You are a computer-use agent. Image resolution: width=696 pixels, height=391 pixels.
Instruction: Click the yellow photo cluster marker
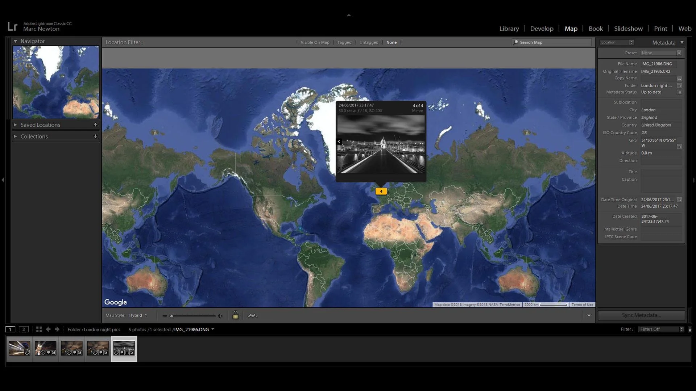pyautogui.click(x=381, y=191)
